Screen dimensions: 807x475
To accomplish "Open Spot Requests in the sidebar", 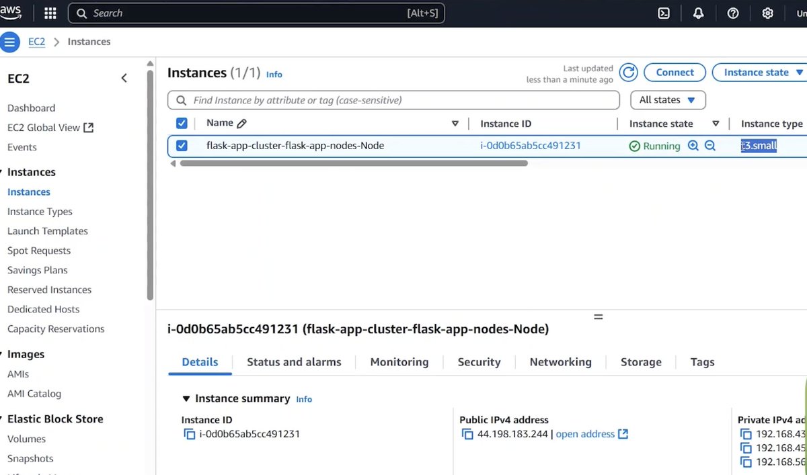I will (x=39, y=251).
